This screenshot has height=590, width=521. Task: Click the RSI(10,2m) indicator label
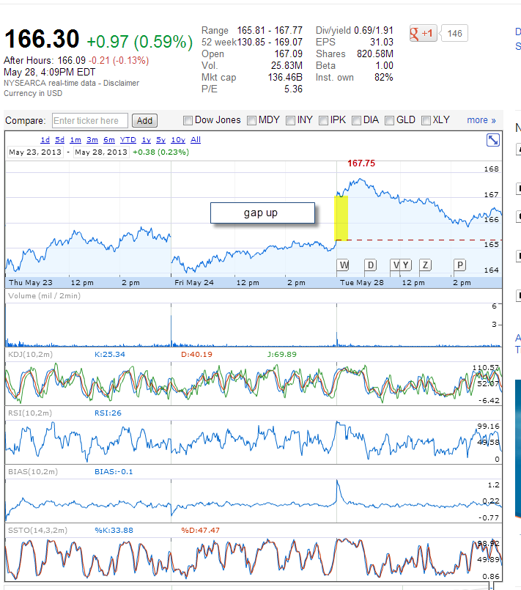tap(30, 413)
